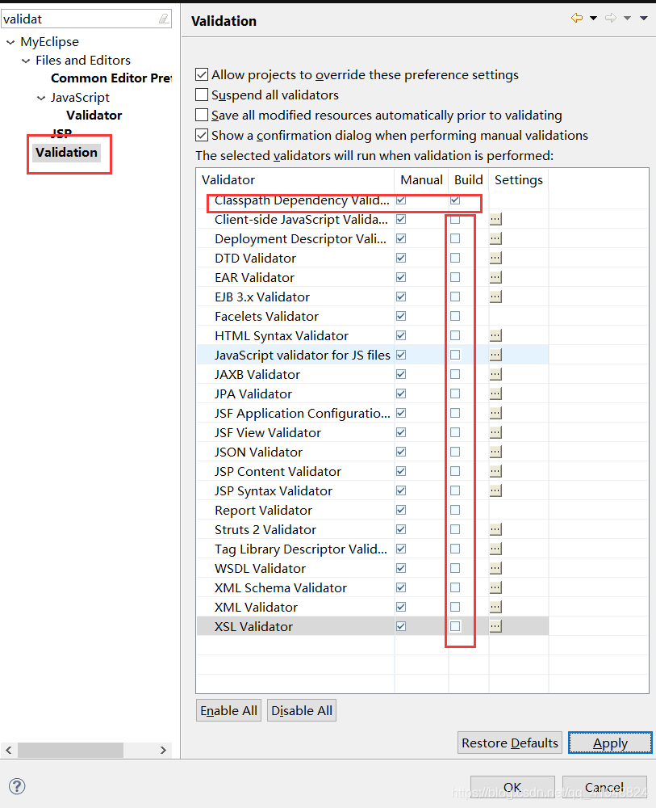Open settings for Client-side JavaScript Validator
This screenshot has width=656, height=808.
(495, 219)
